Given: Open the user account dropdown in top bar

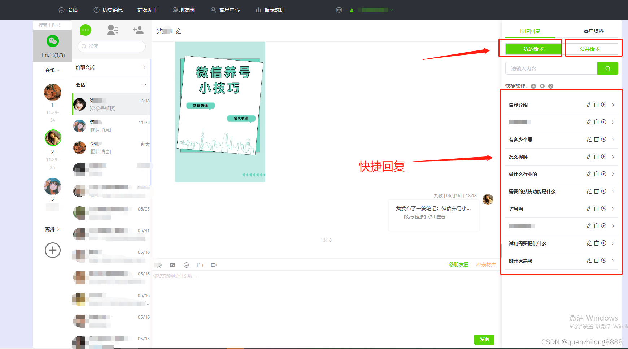Looking at the screenshot, I should coord(372,10).
